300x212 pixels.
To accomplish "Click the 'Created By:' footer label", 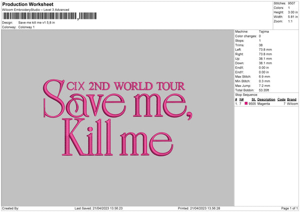I will click(x=10, y=208).
